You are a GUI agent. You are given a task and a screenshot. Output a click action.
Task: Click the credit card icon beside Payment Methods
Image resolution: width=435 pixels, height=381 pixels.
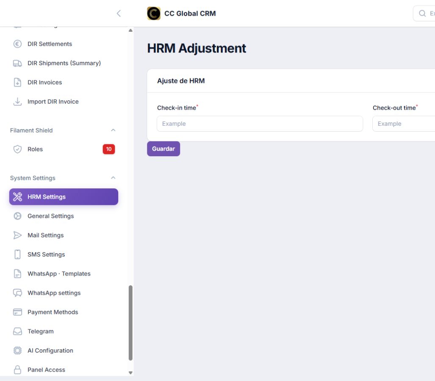[17, 312]
